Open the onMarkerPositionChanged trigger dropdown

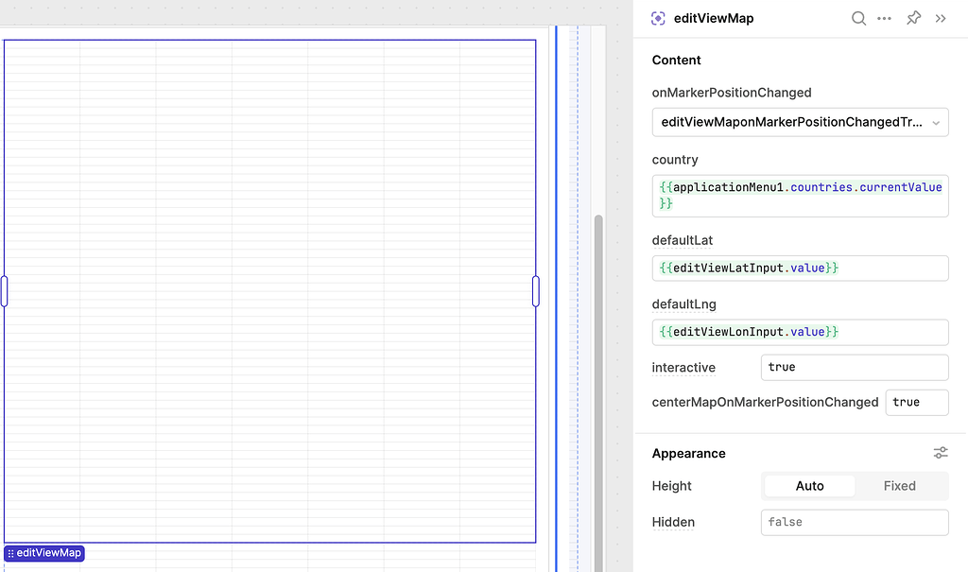(x=800, y=122)
